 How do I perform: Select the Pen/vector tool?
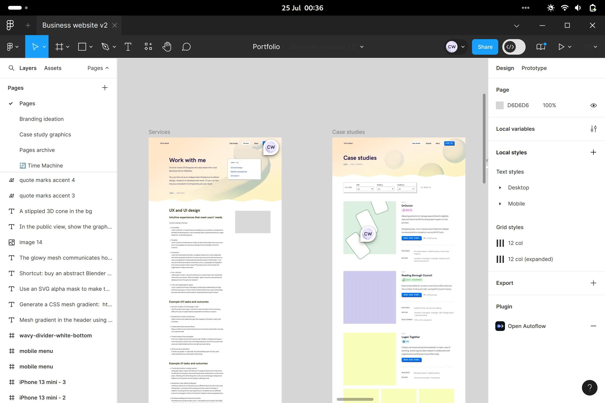point(105,47)
